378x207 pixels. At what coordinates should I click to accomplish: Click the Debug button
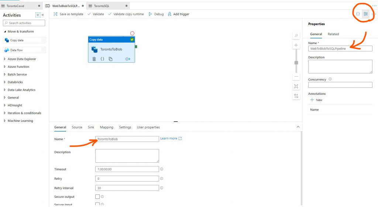(156, 14)
